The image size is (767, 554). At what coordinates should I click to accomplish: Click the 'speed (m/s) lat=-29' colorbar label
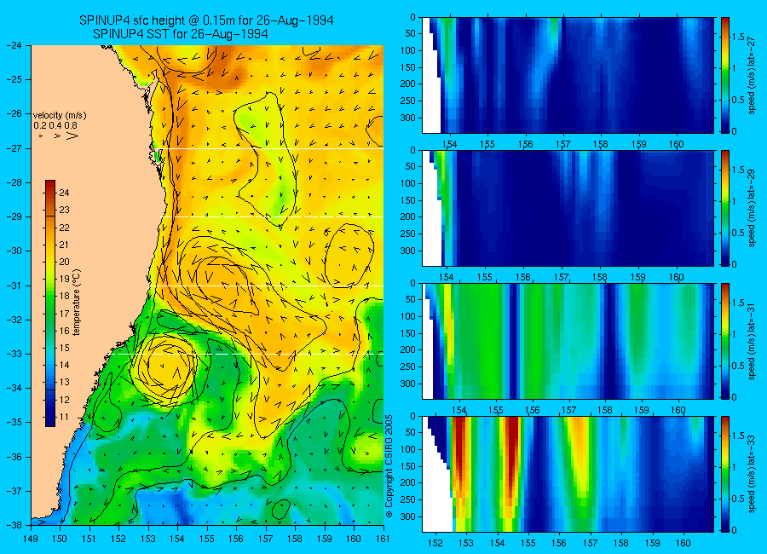click(x=752, y=208)
